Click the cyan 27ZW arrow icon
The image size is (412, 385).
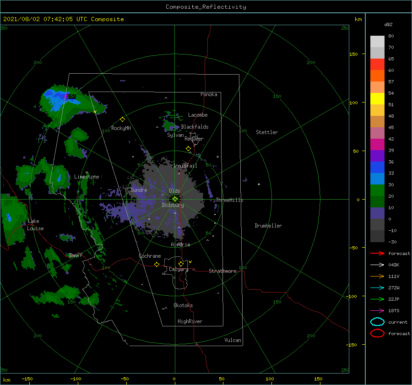click(377, 288)
